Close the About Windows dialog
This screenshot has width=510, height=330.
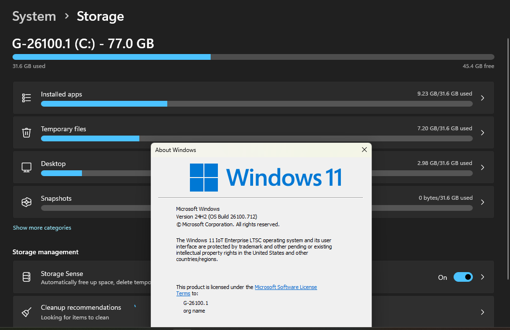click(x=364, y=150)
